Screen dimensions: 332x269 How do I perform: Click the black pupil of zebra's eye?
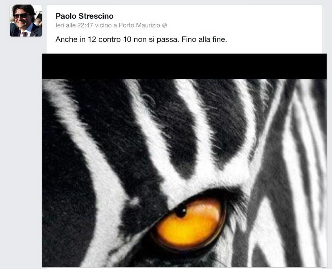pos(181,212)
